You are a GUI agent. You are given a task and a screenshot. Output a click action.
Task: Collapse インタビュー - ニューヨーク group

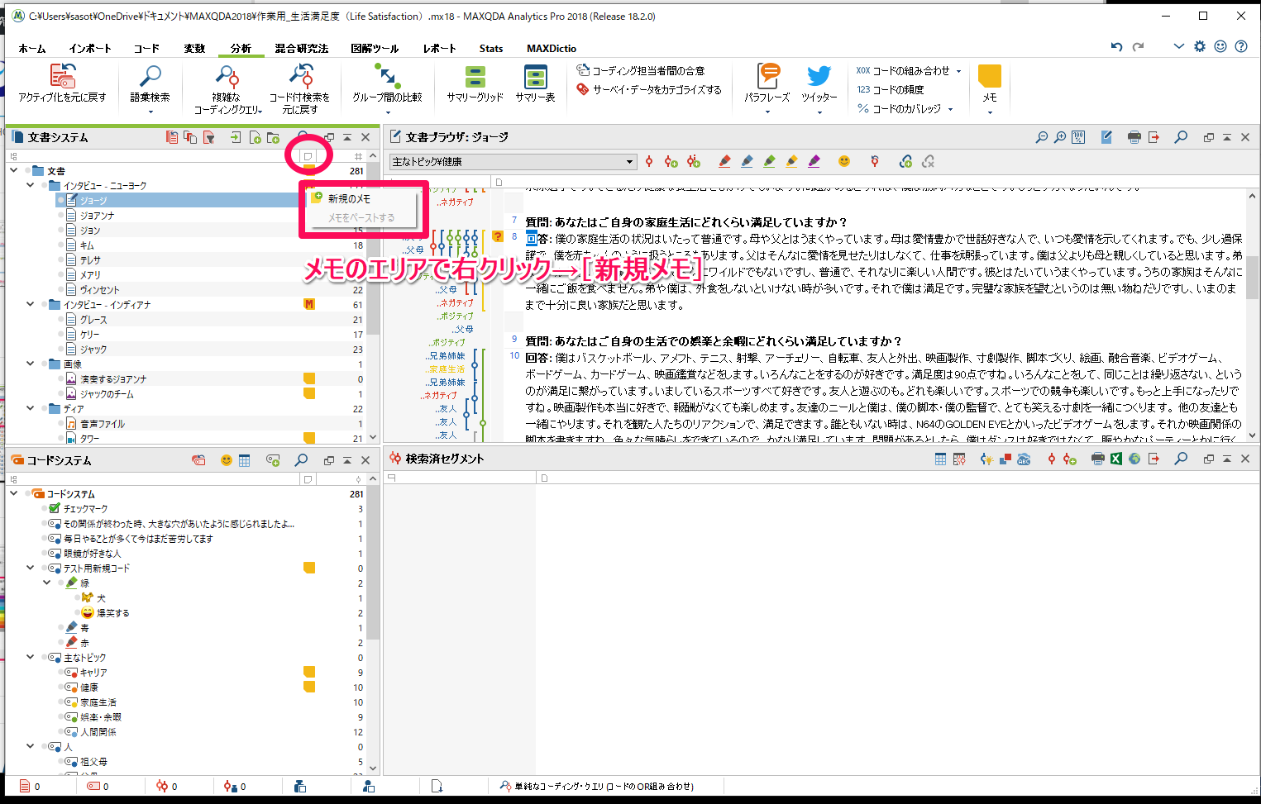tap(30, 185)
